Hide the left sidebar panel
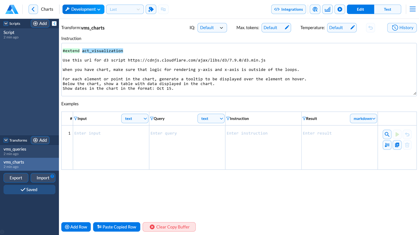Viewport: 419px width, 235px height. pyautogui.click(x=54, y=24)
